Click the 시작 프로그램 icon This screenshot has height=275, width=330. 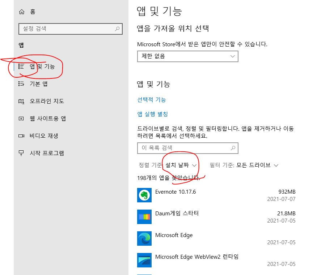(x=21, y=153)
